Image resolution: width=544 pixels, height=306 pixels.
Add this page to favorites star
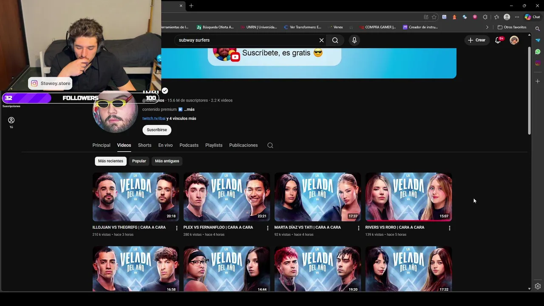434,17
